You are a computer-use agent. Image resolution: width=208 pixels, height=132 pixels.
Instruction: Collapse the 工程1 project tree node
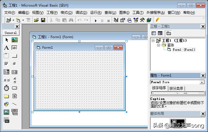pos(153,40)
